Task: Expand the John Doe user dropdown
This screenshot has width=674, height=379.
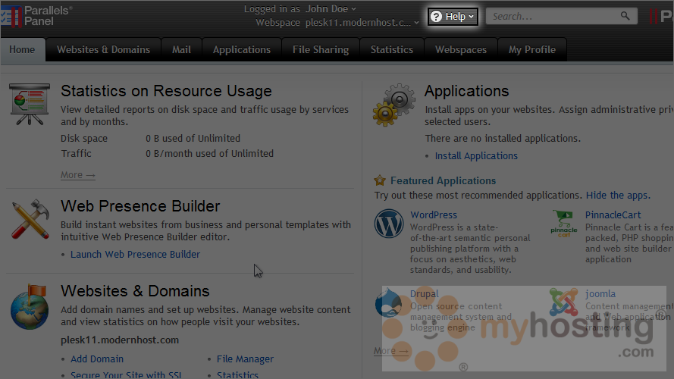Action: [330, 8]
